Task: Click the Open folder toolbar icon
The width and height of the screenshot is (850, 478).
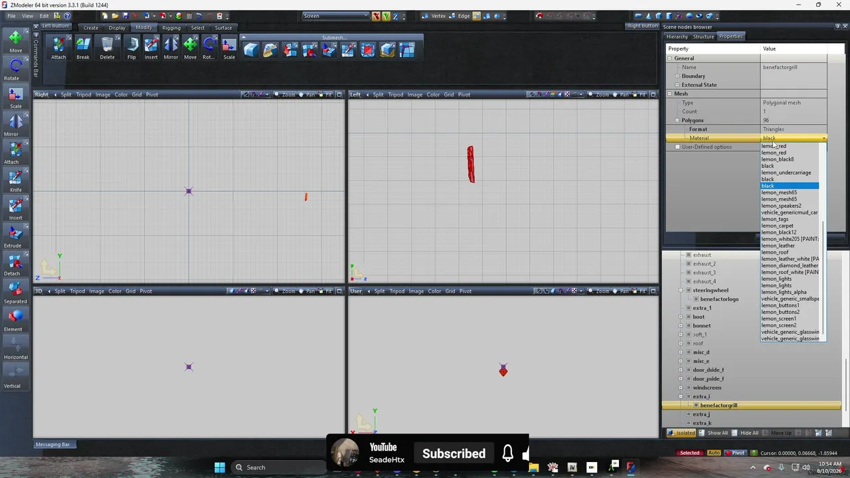Action: click(x=116, y=16)
